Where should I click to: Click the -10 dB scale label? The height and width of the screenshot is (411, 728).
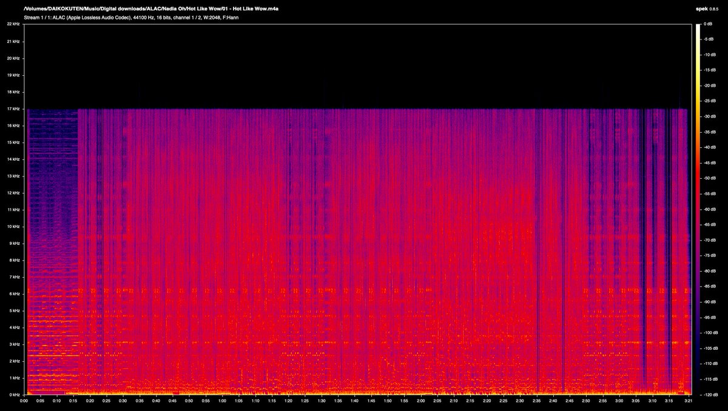(x=710, y=55)
